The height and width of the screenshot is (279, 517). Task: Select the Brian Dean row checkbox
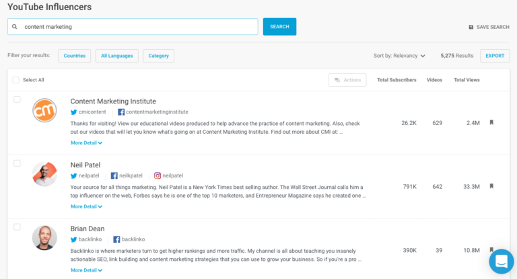tap(17, 227)
